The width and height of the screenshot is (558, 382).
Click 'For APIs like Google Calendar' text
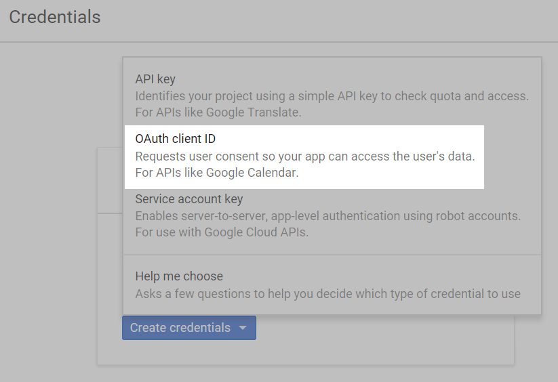point(217,173)
